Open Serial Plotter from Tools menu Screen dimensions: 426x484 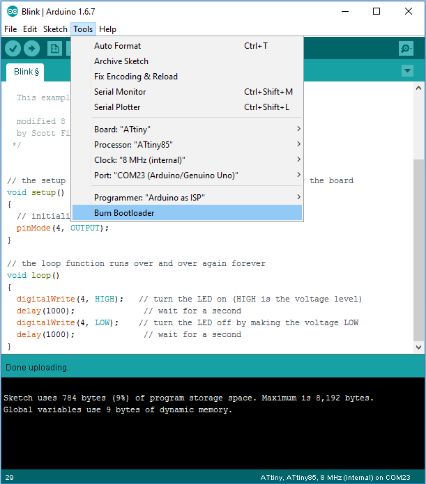(x=187, y=107)
